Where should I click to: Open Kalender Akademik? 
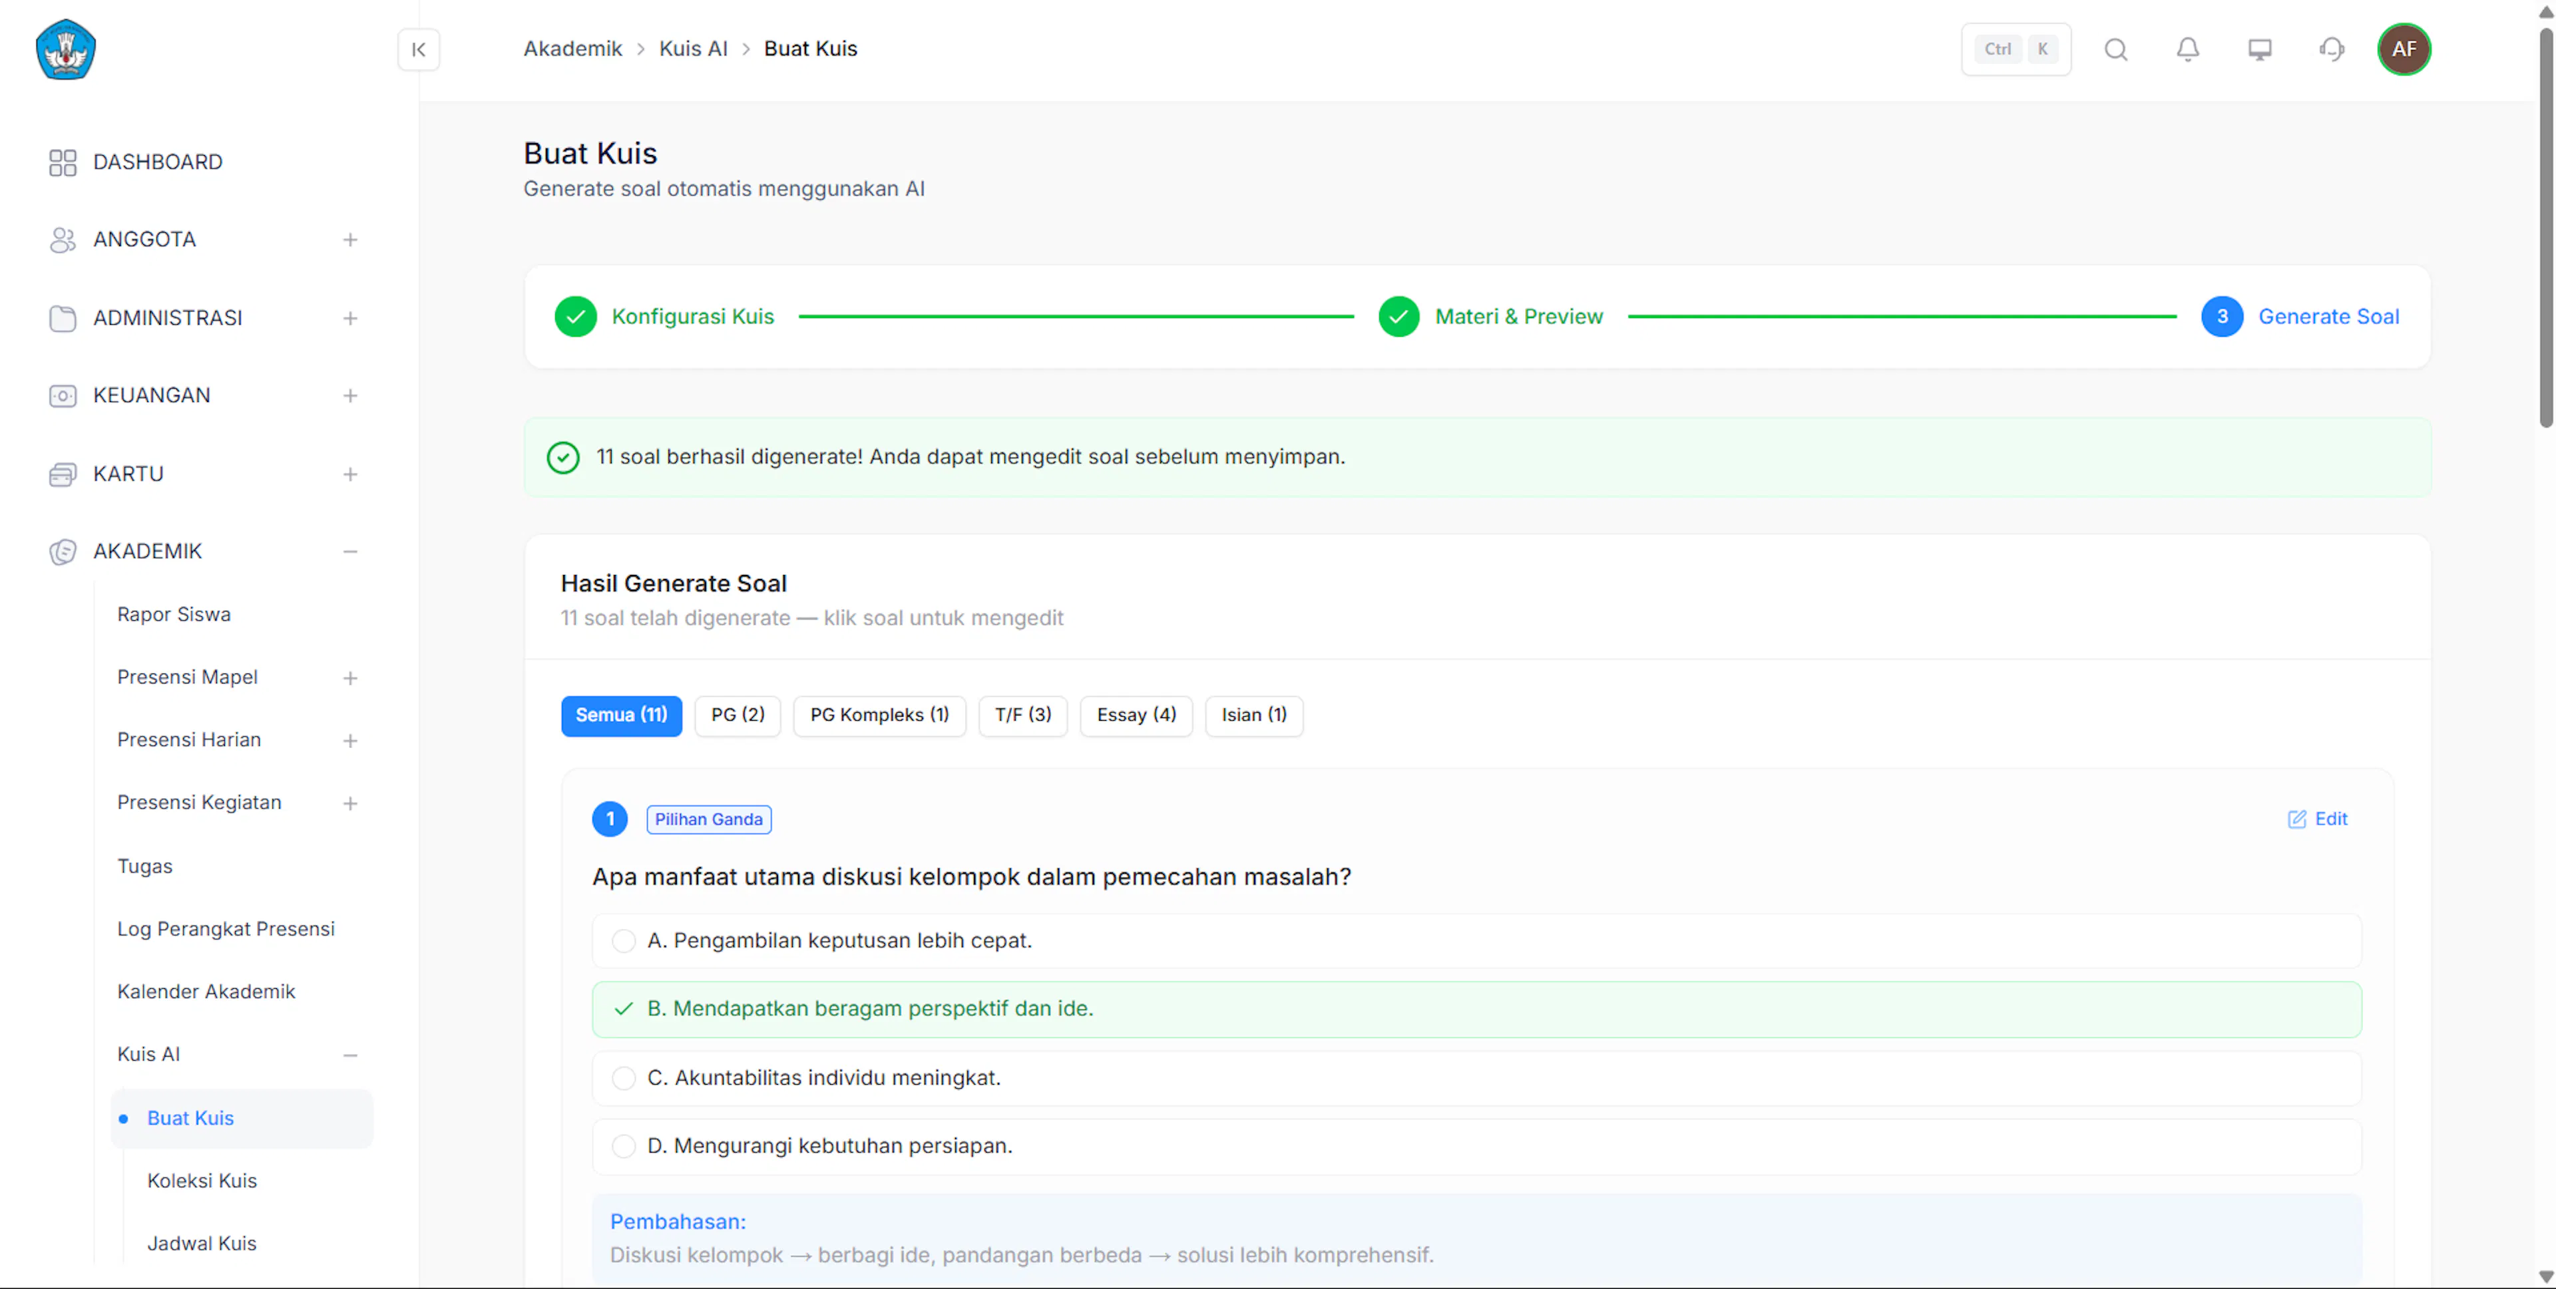pyautogui.click(x=206, y=992)
